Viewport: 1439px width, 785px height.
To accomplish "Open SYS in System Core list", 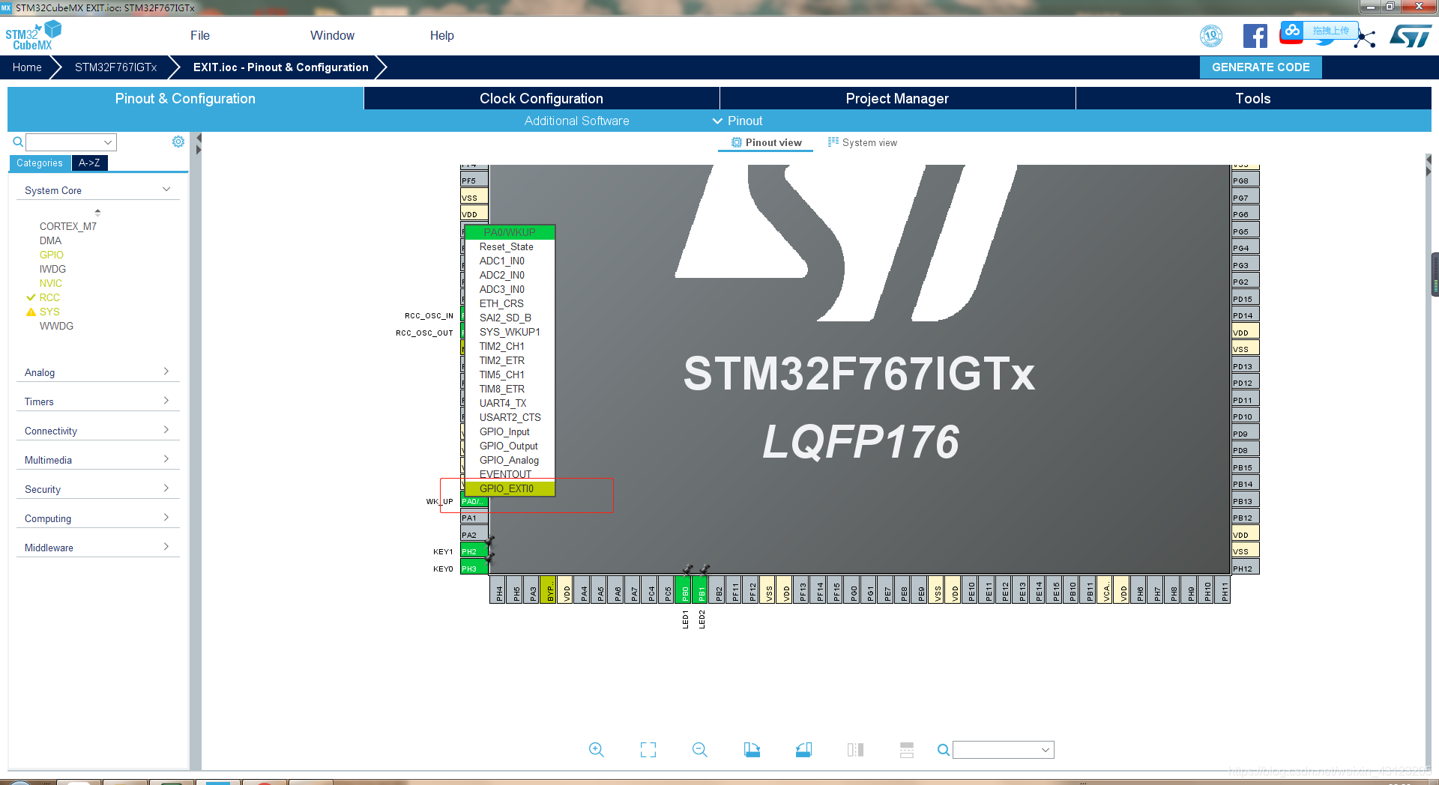I will point(49,312).
